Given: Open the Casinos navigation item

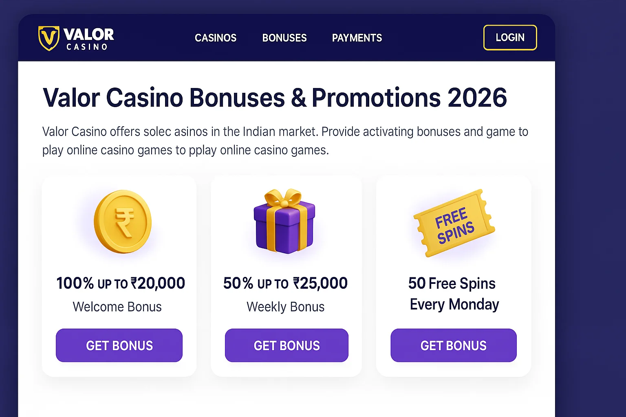Looking at the screenshot, I should pos(216,38).
